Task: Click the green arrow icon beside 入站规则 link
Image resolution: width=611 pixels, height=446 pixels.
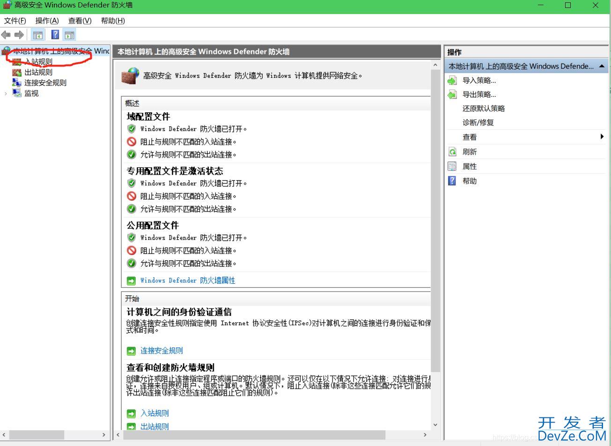Action: click(x=131, y=413)
